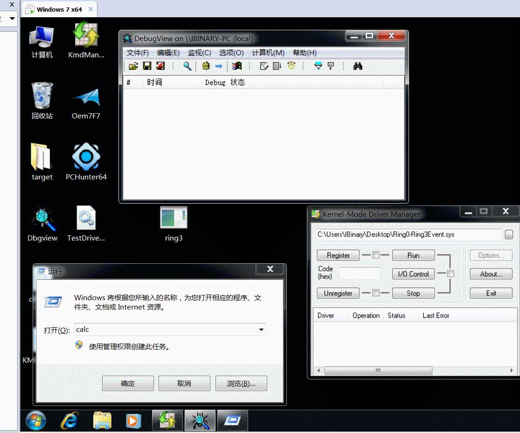The image size is (520, 433).
Task: Click the horizontal scrollbar thumb in Driver Manager
Action: pyautogui.click(x=378, y=371)
